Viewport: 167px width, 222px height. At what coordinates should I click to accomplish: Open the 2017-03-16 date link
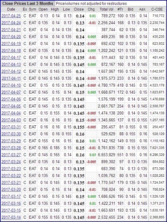(11, 203)
